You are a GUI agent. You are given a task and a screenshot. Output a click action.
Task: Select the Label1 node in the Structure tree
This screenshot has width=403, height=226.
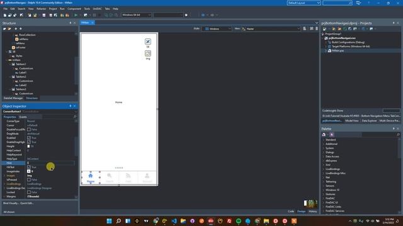click(x=23, y=73)
